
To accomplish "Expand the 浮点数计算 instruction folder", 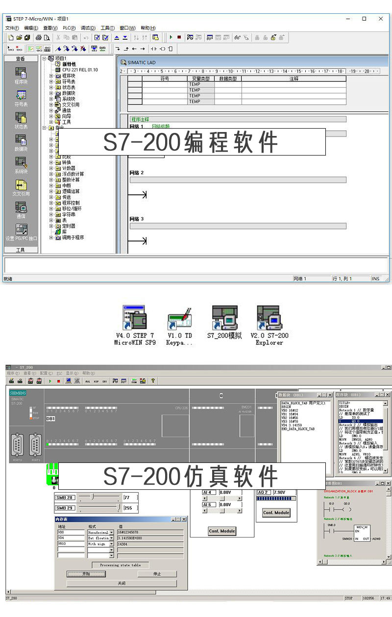I will (x=51, y=174).
